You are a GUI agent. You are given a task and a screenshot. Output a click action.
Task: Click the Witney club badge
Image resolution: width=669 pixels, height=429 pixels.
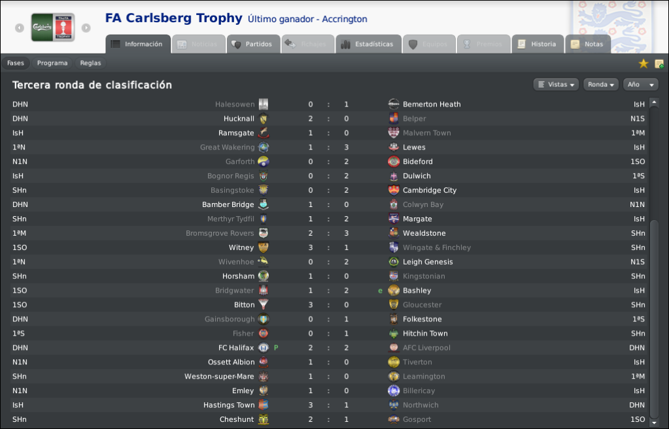(264, 247)
